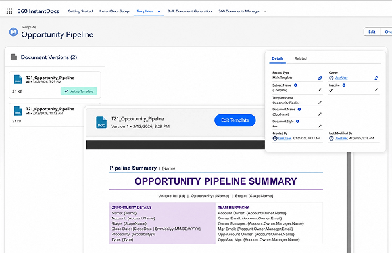Image resolution: width=392 pixels, height=253 pixels.
Task: Click the DOC icon in the preview header
Action: (101, 122)
